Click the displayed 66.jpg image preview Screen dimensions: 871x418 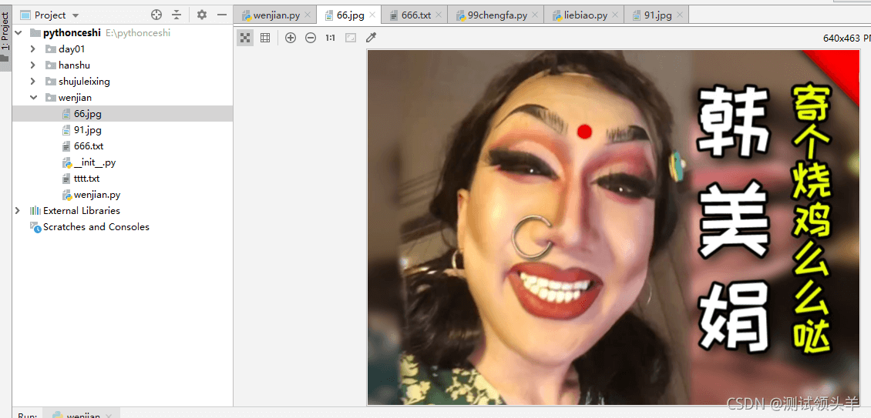(613, 227)
